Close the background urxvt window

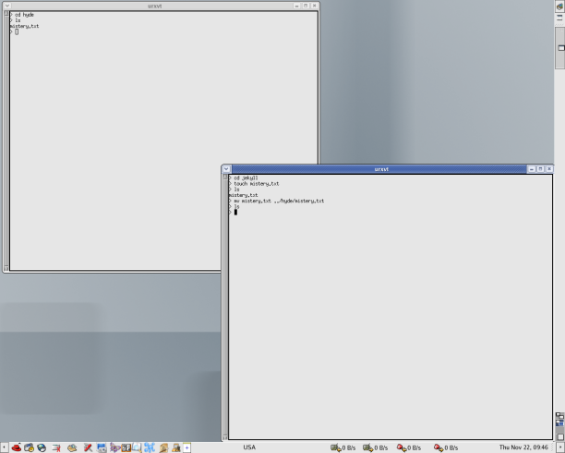click(314, 6)
